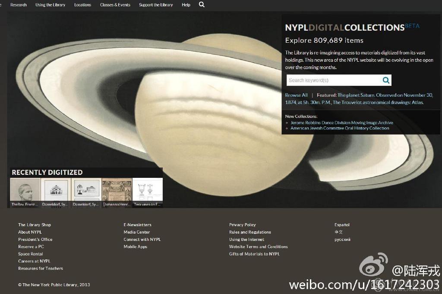The image size is (442, 294).
Task: Open the Help menu
Action: (186, 5)
